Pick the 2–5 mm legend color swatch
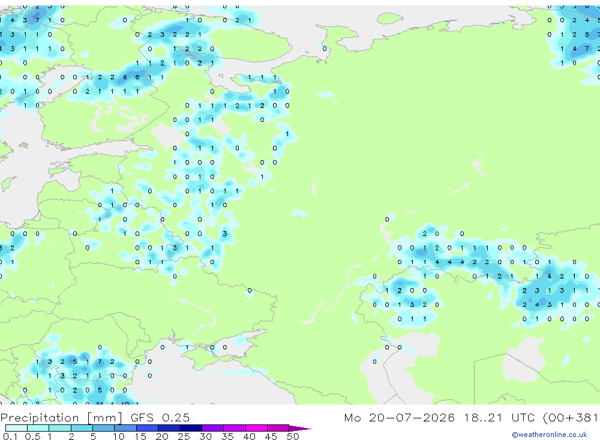This screenshot has width=600, height=440. [82, 428]
